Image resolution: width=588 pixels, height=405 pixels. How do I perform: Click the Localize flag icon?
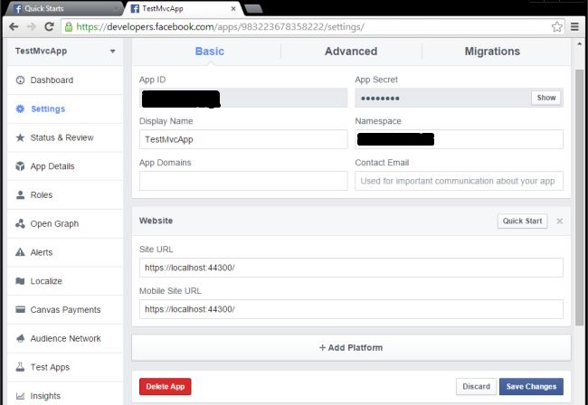pos(20,281)
